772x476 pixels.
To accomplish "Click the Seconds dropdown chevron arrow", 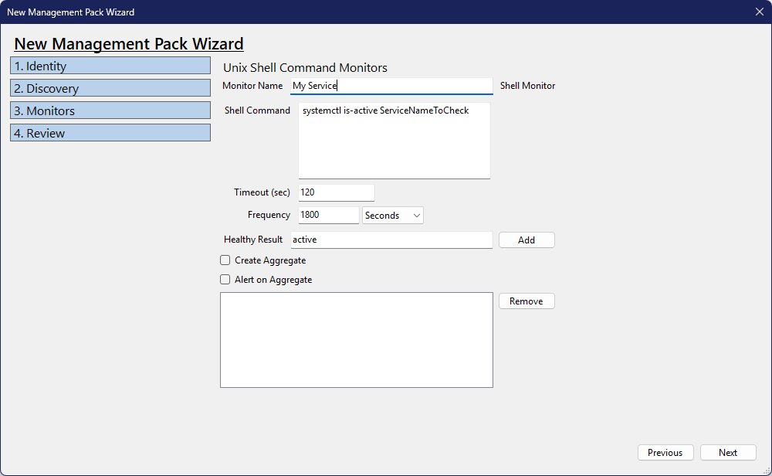I will pyautogui.click(x=417, y=216).
